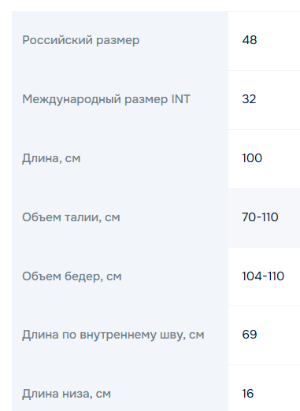300x411 pixels.
Task: Click the waist value 70-110
Action: click(x=260, y=217)
